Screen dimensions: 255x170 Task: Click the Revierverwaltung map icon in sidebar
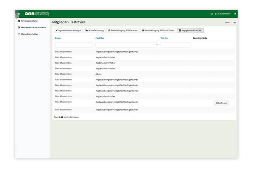pyautogui.click(x=19, y=21)
